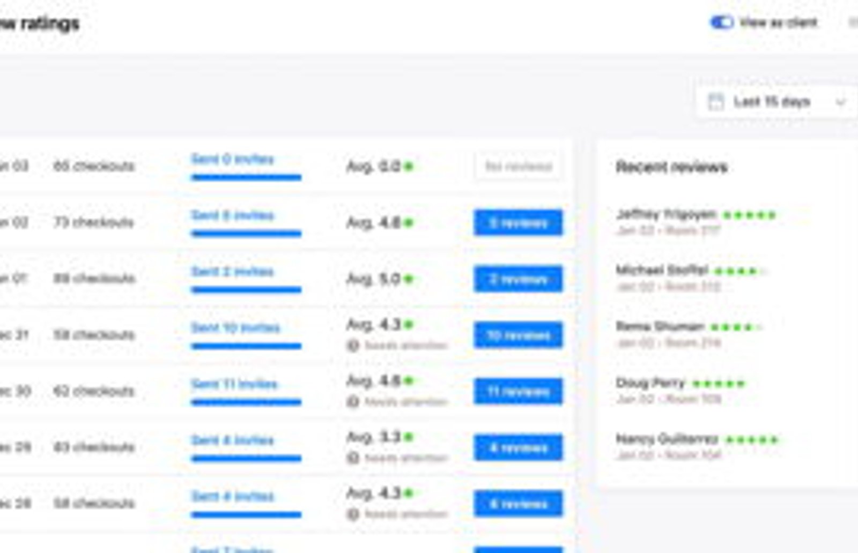Open the Last 15 days date range dropdown
Image resolution: width=858 pixels, height=553 pixels.
(x=776, y=101)
